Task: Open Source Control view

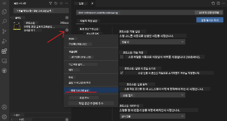Action: pyautogui.click(x=4, y=31)
